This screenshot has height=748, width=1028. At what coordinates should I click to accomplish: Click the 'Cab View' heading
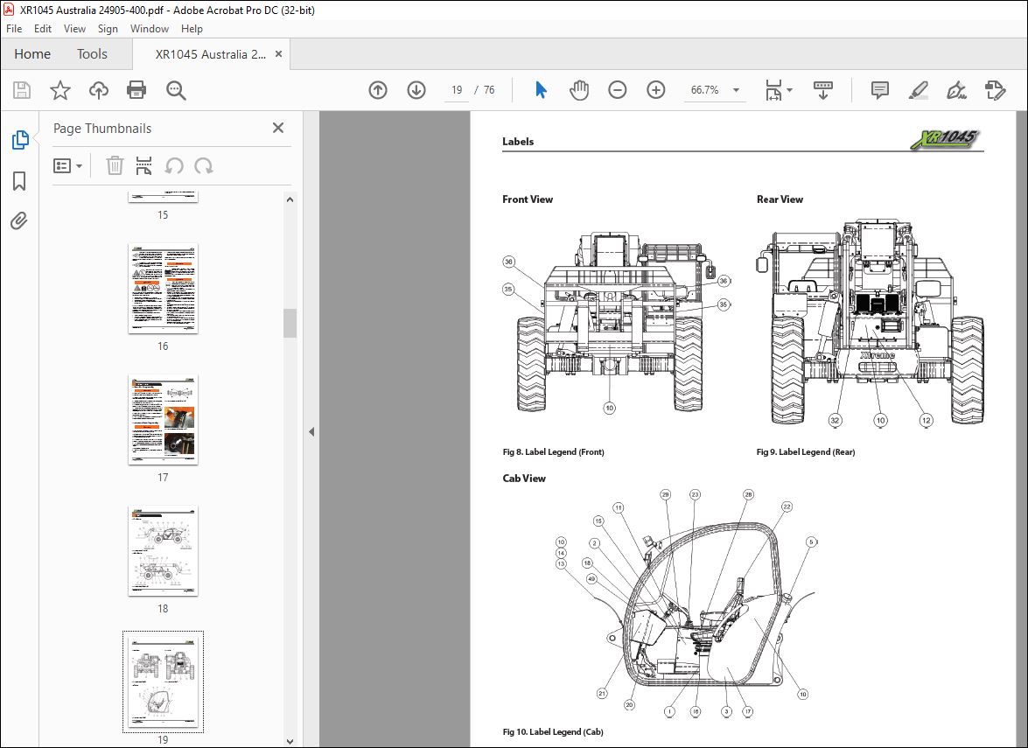click(524, 478)
